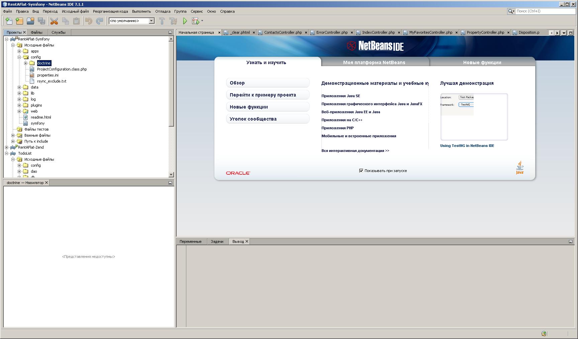Click the Copy toolbar icon

[66, 21]
